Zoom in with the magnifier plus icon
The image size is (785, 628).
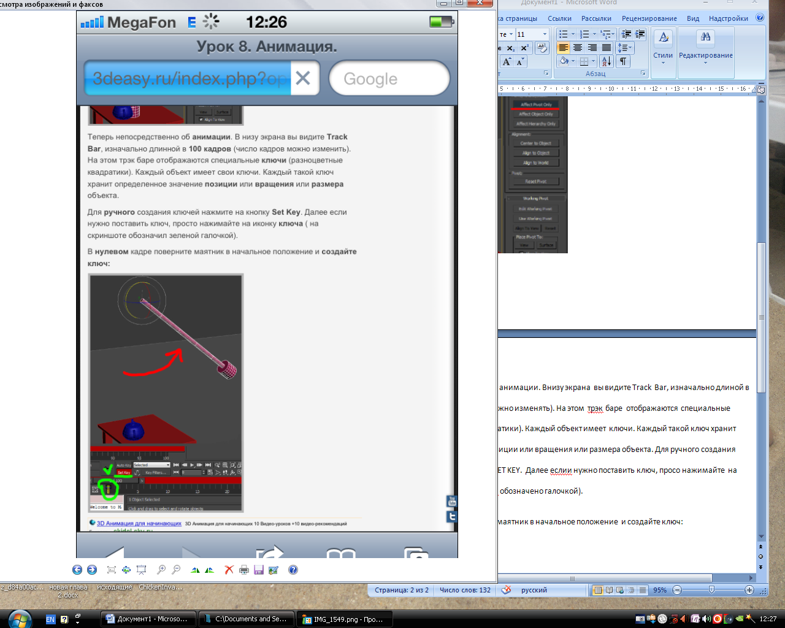pos(161,570)
